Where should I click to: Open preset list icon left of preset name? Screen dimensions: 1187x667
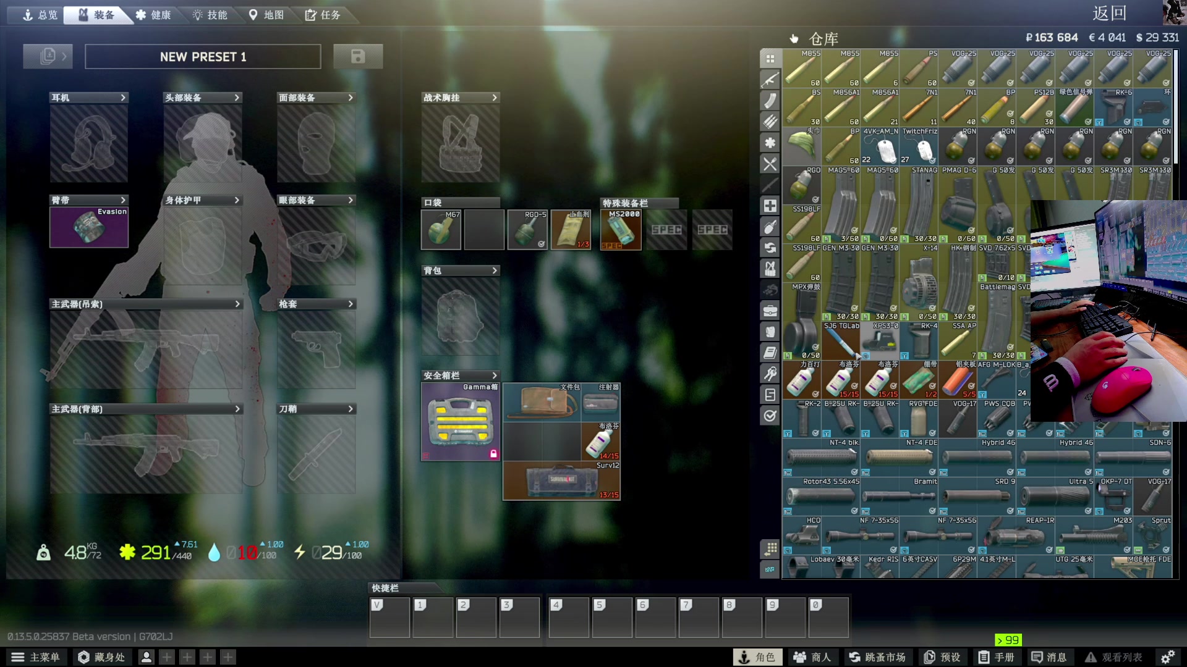tap(48, 57)
